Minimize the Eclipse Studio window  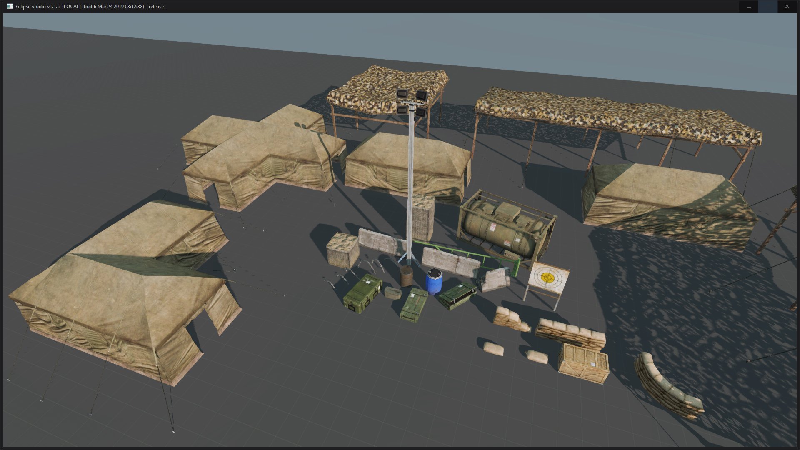749,7
